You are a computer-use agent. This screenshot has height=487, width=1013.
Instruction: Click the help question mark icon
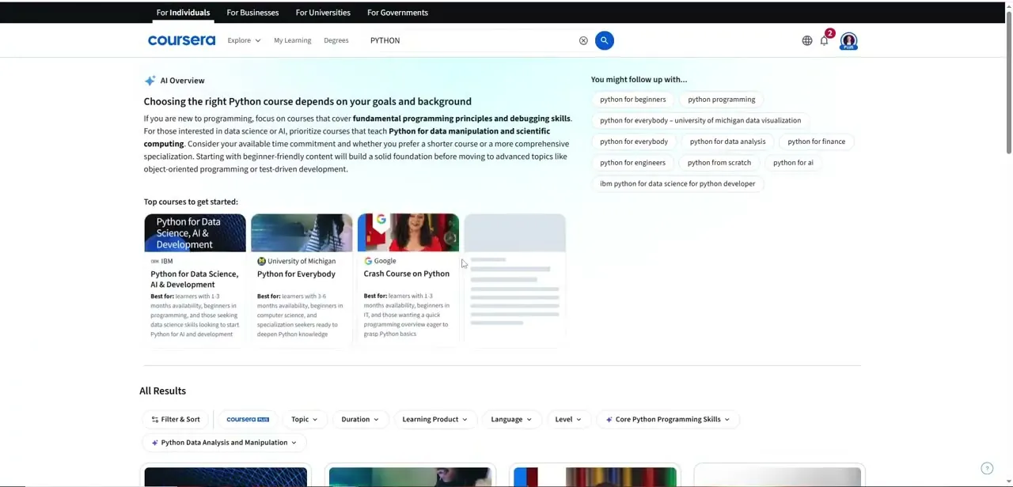click(987, 469)
